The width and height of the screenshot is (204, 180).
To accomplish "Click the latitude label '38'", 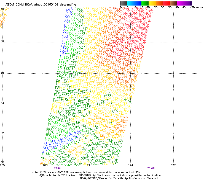I will tap(2, 41).
